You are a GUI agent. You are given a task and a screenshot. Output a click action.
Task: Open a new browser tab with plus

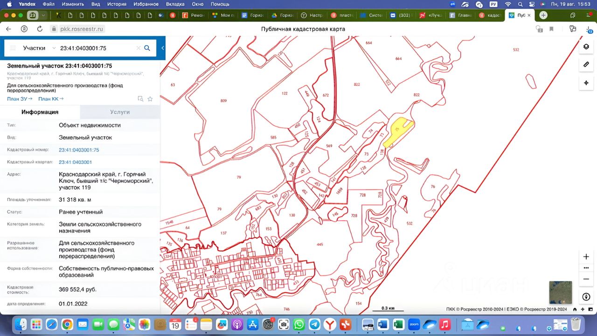coord(543,15)
